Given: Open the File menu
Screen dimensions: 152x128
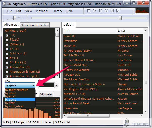Looking at the screenshot, I should 9,11.
